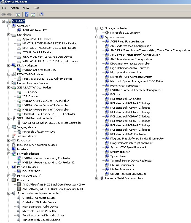Expand the Ports (COM & LPT) category
Image resolution: width=191 pixels, height=223 pixels.
pyautogui.click(x=9, y=176)
